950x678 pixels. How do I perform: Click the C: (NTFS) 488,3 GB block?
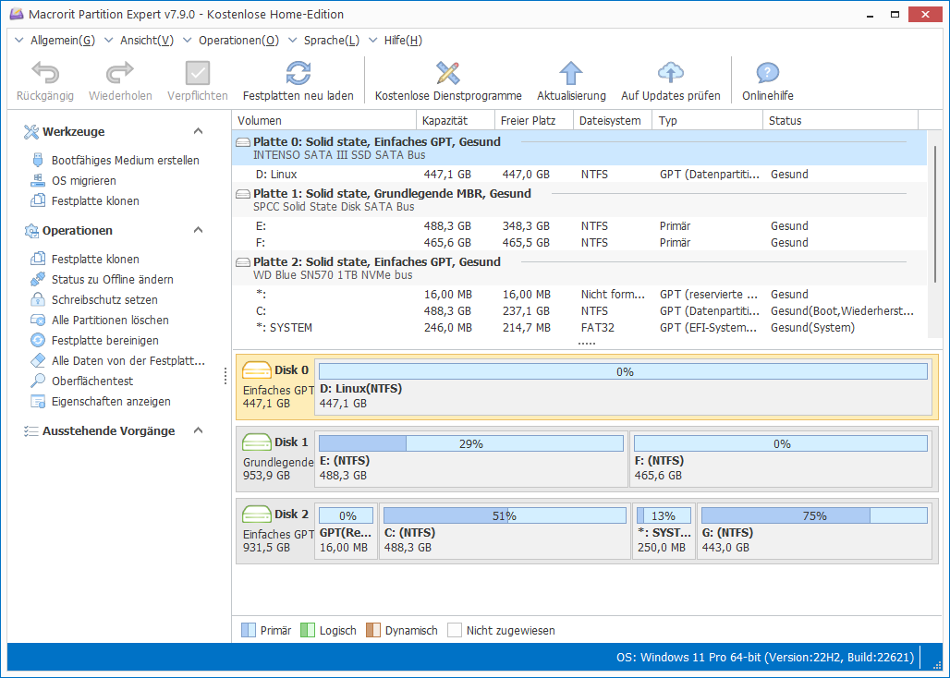[505, 531]
